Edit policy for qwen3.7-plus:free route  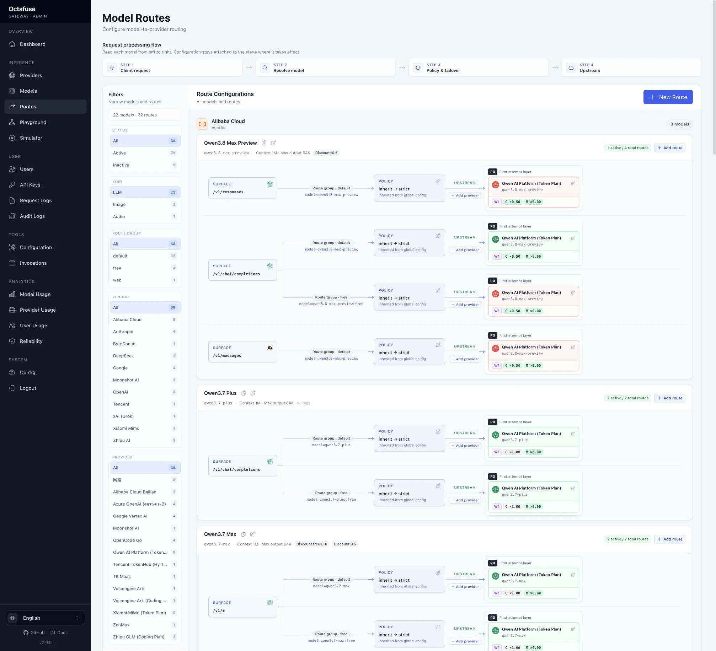click(438, 486)
